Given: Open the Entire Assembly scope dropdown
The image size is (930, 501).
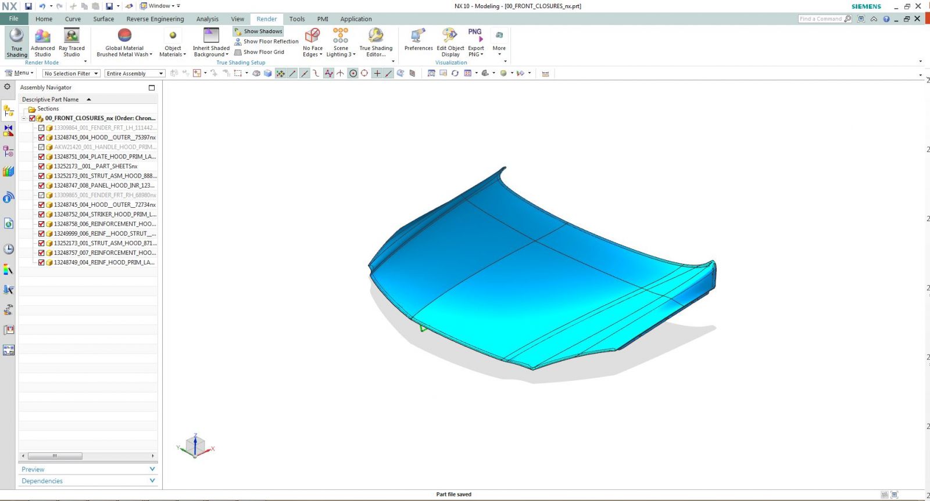Looking at the screenshot, I should [134, 74].
